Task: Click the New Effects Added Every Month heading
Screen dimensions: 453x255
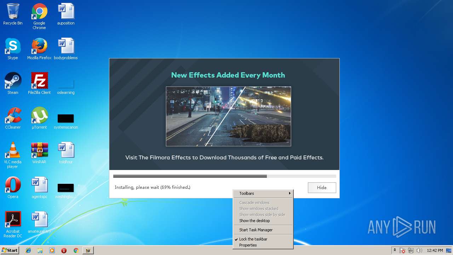Action: point(228,75)
